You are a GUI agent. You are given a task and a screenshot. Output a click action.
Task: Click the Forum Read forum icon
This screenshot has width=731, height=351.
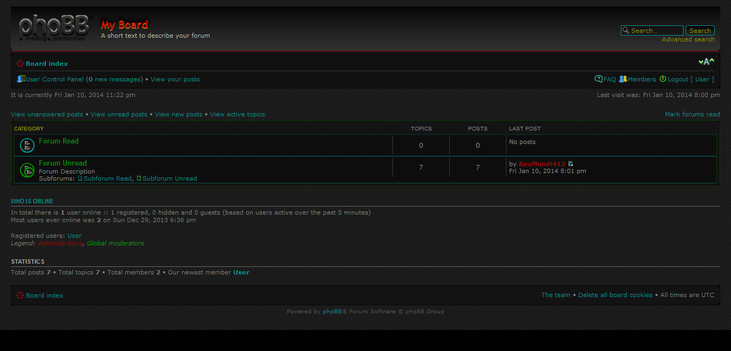pyautogui.click(x=27, y=145)
